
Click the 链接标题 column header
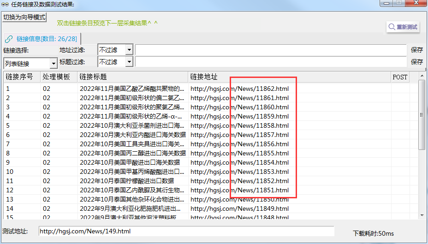[x=133, y=77]
